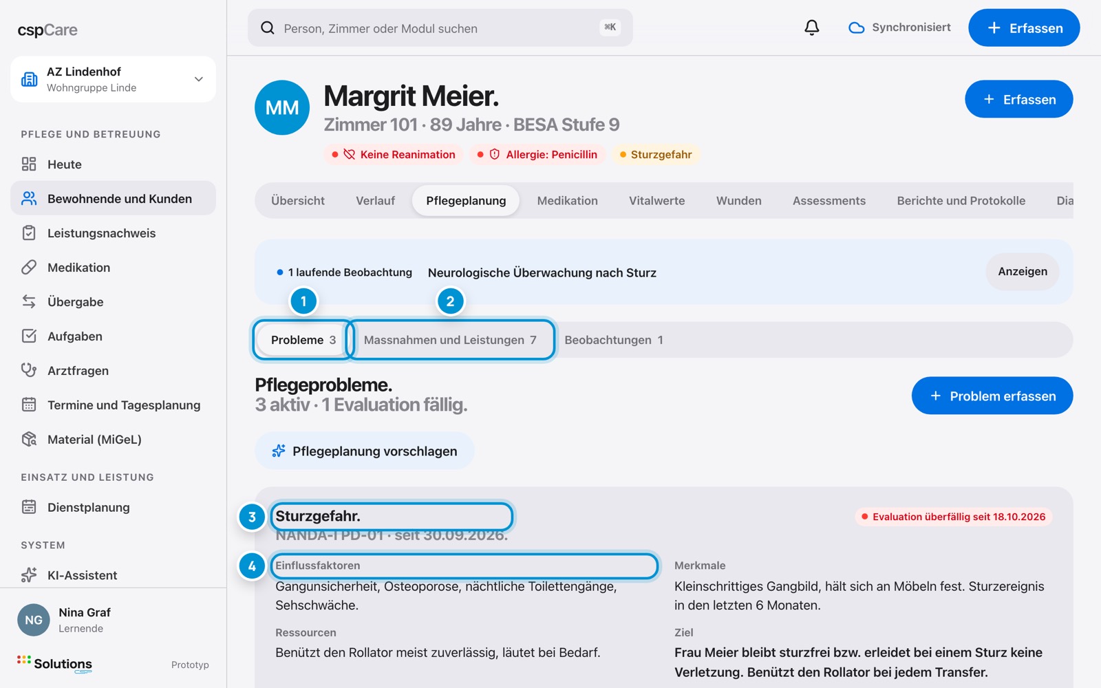Click the orange Sturzgefahr badge
Image resolution: width=1101 pixels, height=688 pixels.
656,154
